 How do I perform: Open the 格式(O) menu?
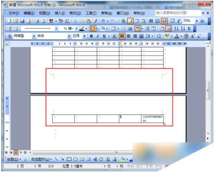click(x=75, y=13)
